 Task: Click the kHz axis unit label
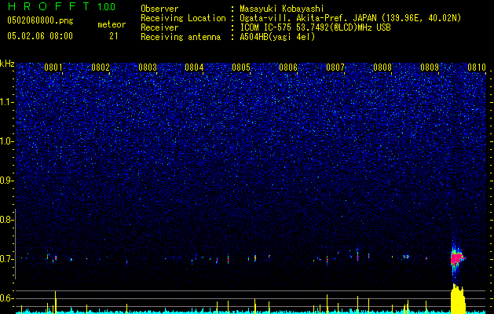[x=7, y=64]
